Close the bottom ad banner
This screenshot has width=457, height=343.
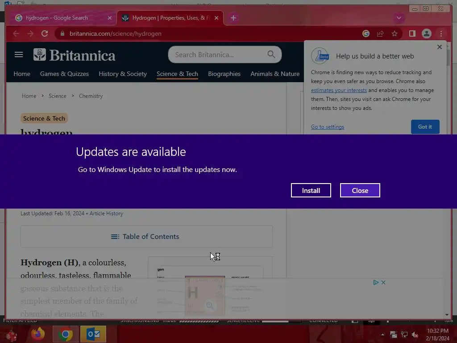coord(383,282)
